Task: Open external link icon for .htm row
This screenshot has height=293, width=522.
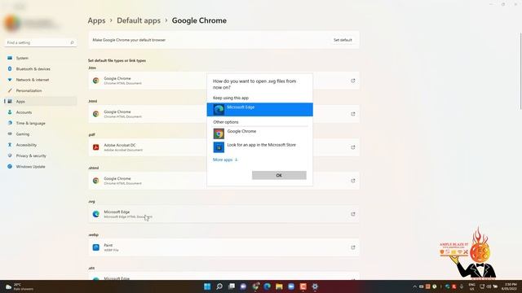Action: pos(353,81)
